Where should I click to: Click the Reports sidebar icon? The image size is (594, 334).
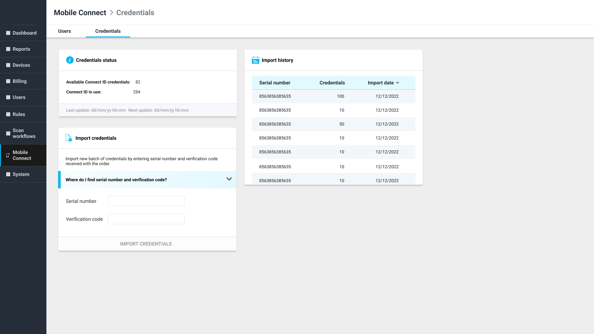click(8, 49)
